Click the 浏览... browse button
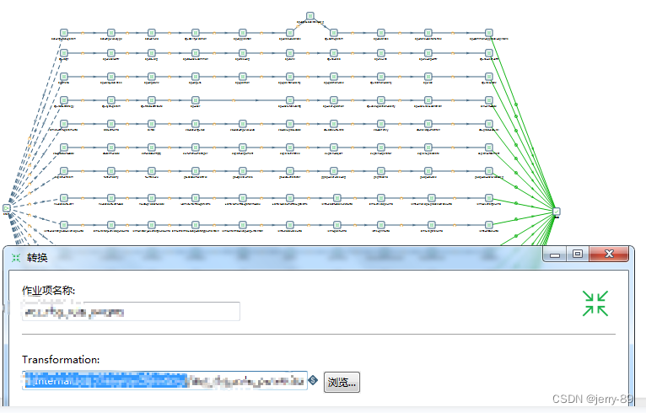 coord(342,382)
